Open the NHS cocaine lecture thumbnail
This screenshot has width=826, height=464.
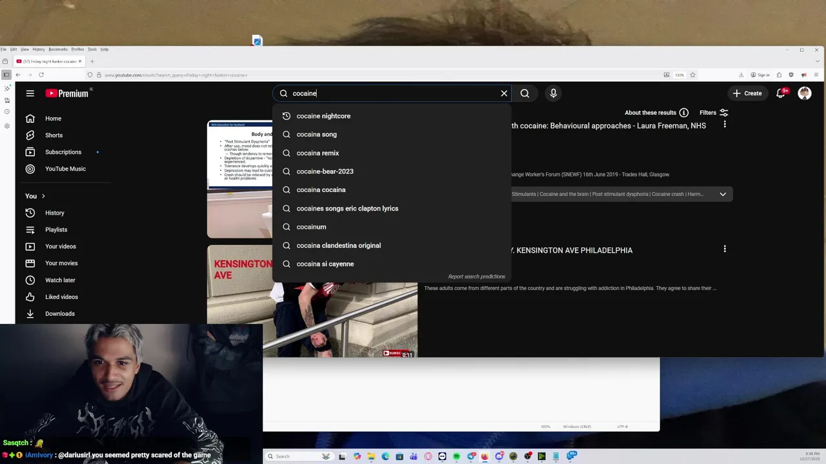[x=239, y=179]
